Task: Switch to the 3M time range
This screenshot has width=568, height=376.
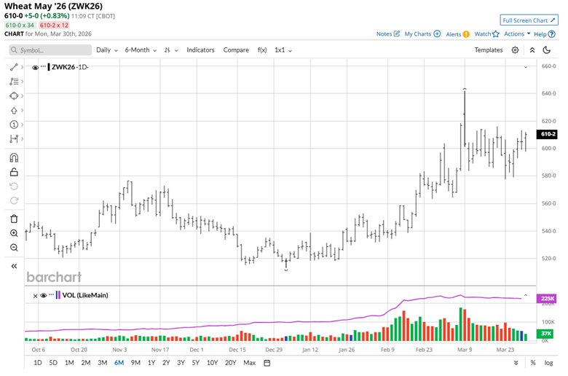Action: point(102,363)
